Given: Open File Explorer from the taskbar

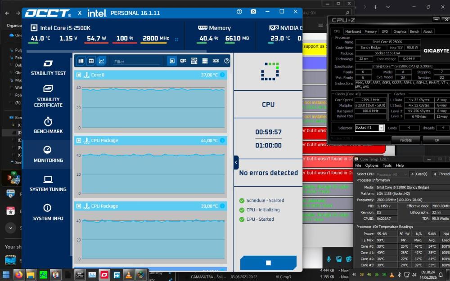Looking at the screenshot, I should [31, 275].
